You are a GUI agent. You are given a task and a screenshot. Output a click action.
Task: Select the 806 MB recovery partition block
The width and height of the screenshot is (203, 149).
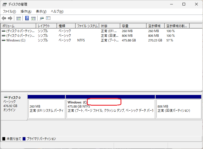178,108
